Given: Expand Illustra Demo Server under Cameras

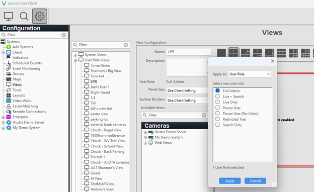Looking at the screenshot, I should pyautogui.click(x=145, y=132).
